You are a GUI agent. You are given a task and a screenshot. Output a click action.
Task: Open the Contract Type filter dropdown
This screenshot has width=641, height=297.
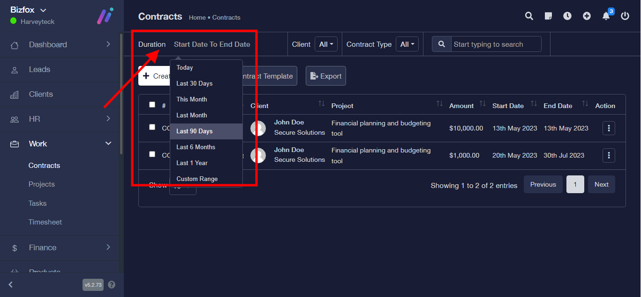click(x=407, y=44)
